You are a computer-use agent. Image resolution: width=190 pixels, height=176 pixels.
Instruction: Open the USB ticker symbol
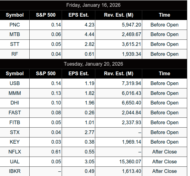pyautogui.click(x=14, y=84)
